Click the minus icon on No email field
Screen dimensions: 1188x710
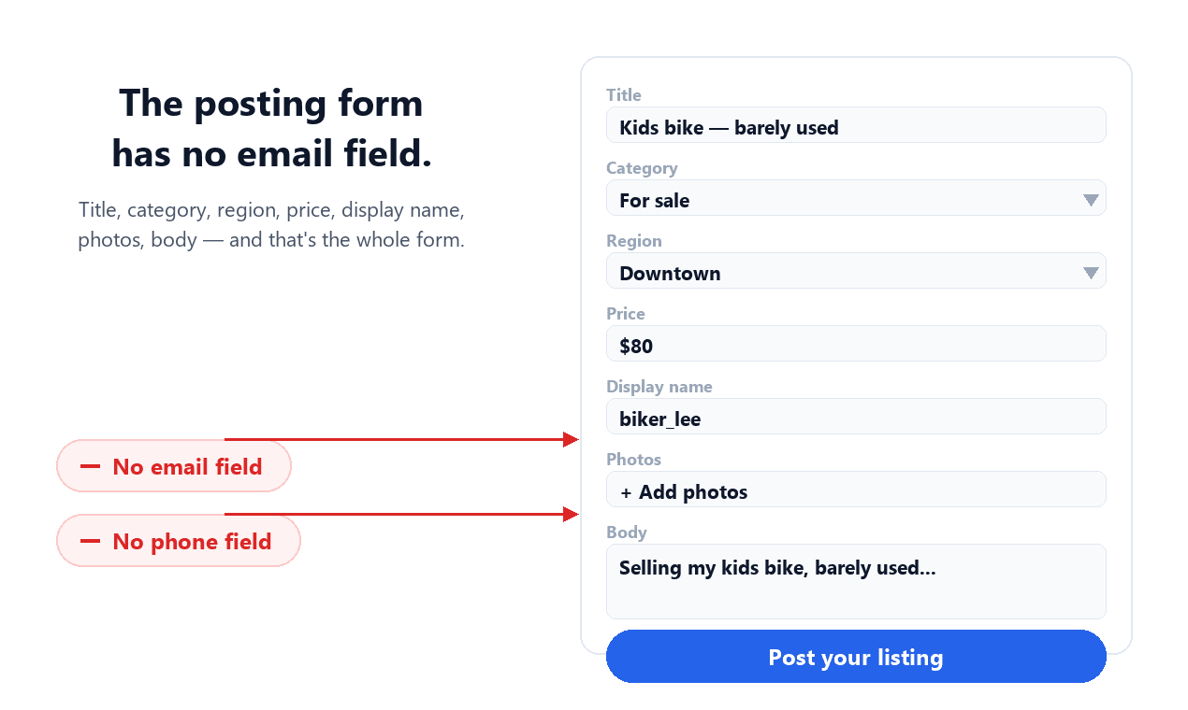[x=91, y=466]
